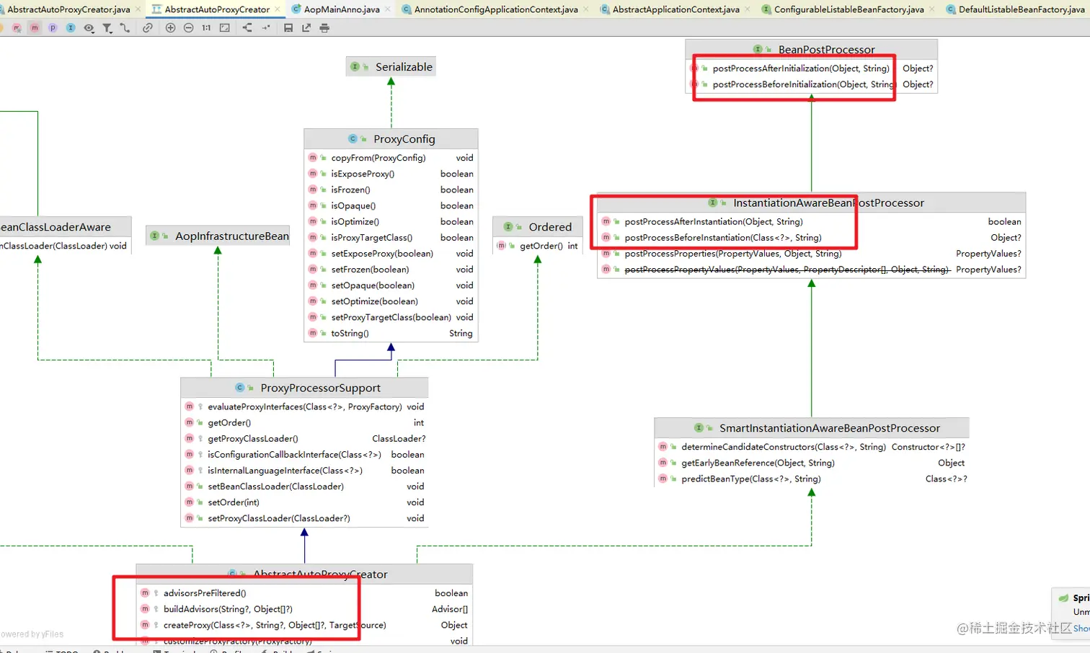Zoom out with the minus icon

coord(188,28)
